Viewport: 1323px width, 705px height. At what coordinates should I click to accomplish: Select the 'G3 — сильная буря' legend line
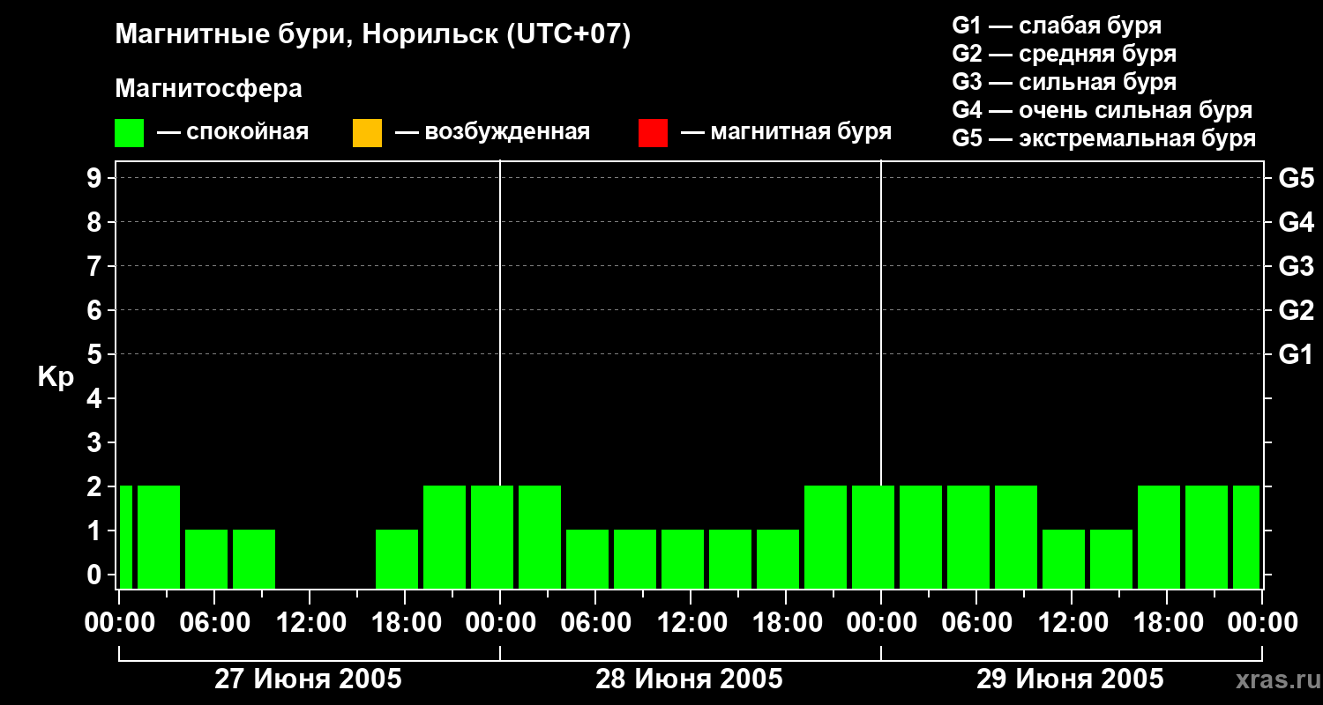click(1064, 82)
